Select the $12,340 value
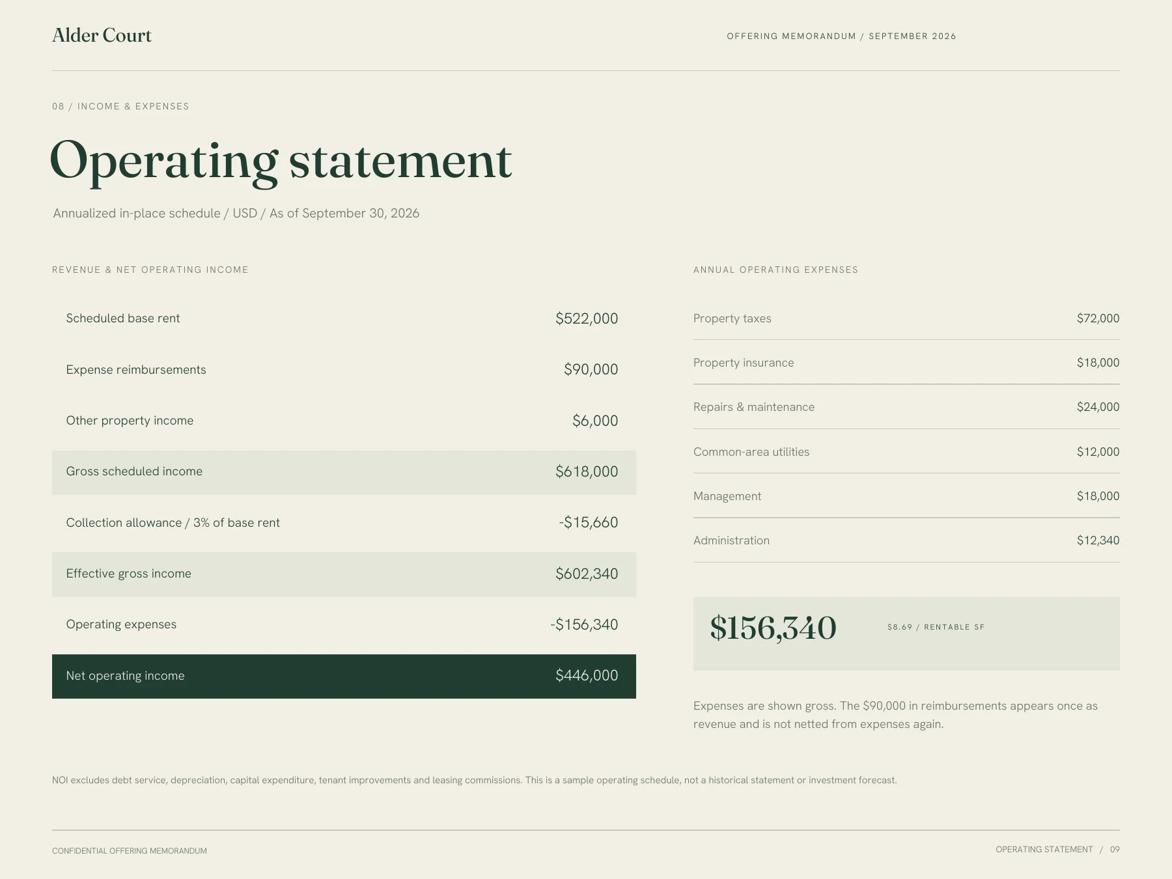The height and width of the screenshot is (879, 1172). click(x=1098, y=540)
